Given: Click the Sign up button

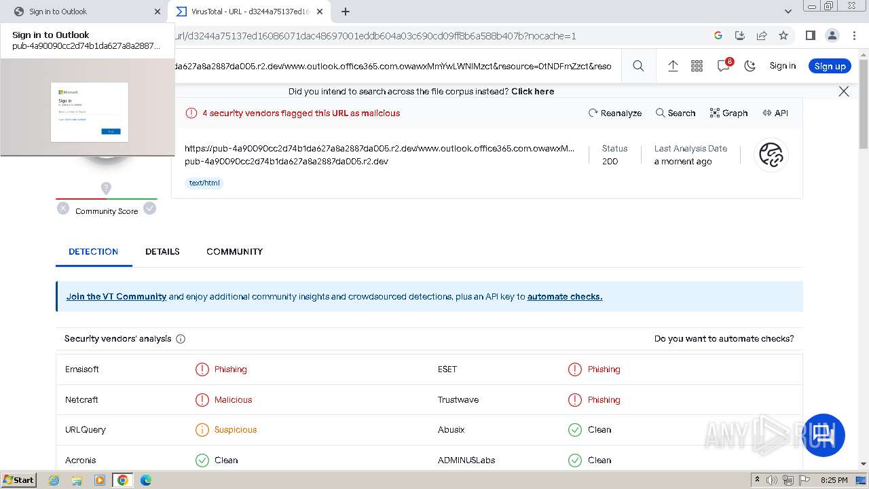Looking at the screenshot, I should point(830,66).
